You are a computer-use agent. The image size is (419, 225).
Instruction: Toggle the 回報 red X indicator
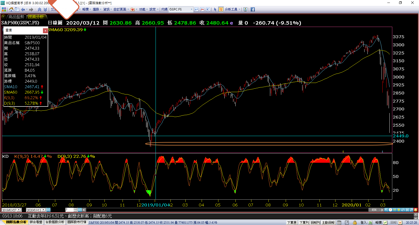coord(400,223)
